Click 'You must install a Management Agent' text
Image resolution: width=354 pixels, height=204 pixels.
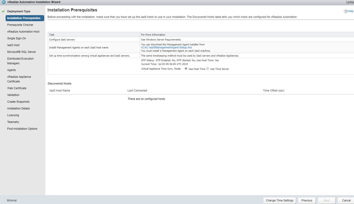(x=176, y=51)
